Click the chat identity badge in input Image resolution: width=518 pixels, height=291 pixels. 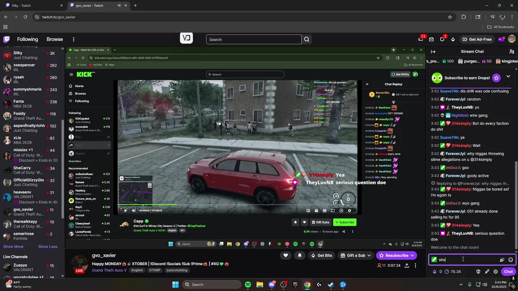click(434, 259)
